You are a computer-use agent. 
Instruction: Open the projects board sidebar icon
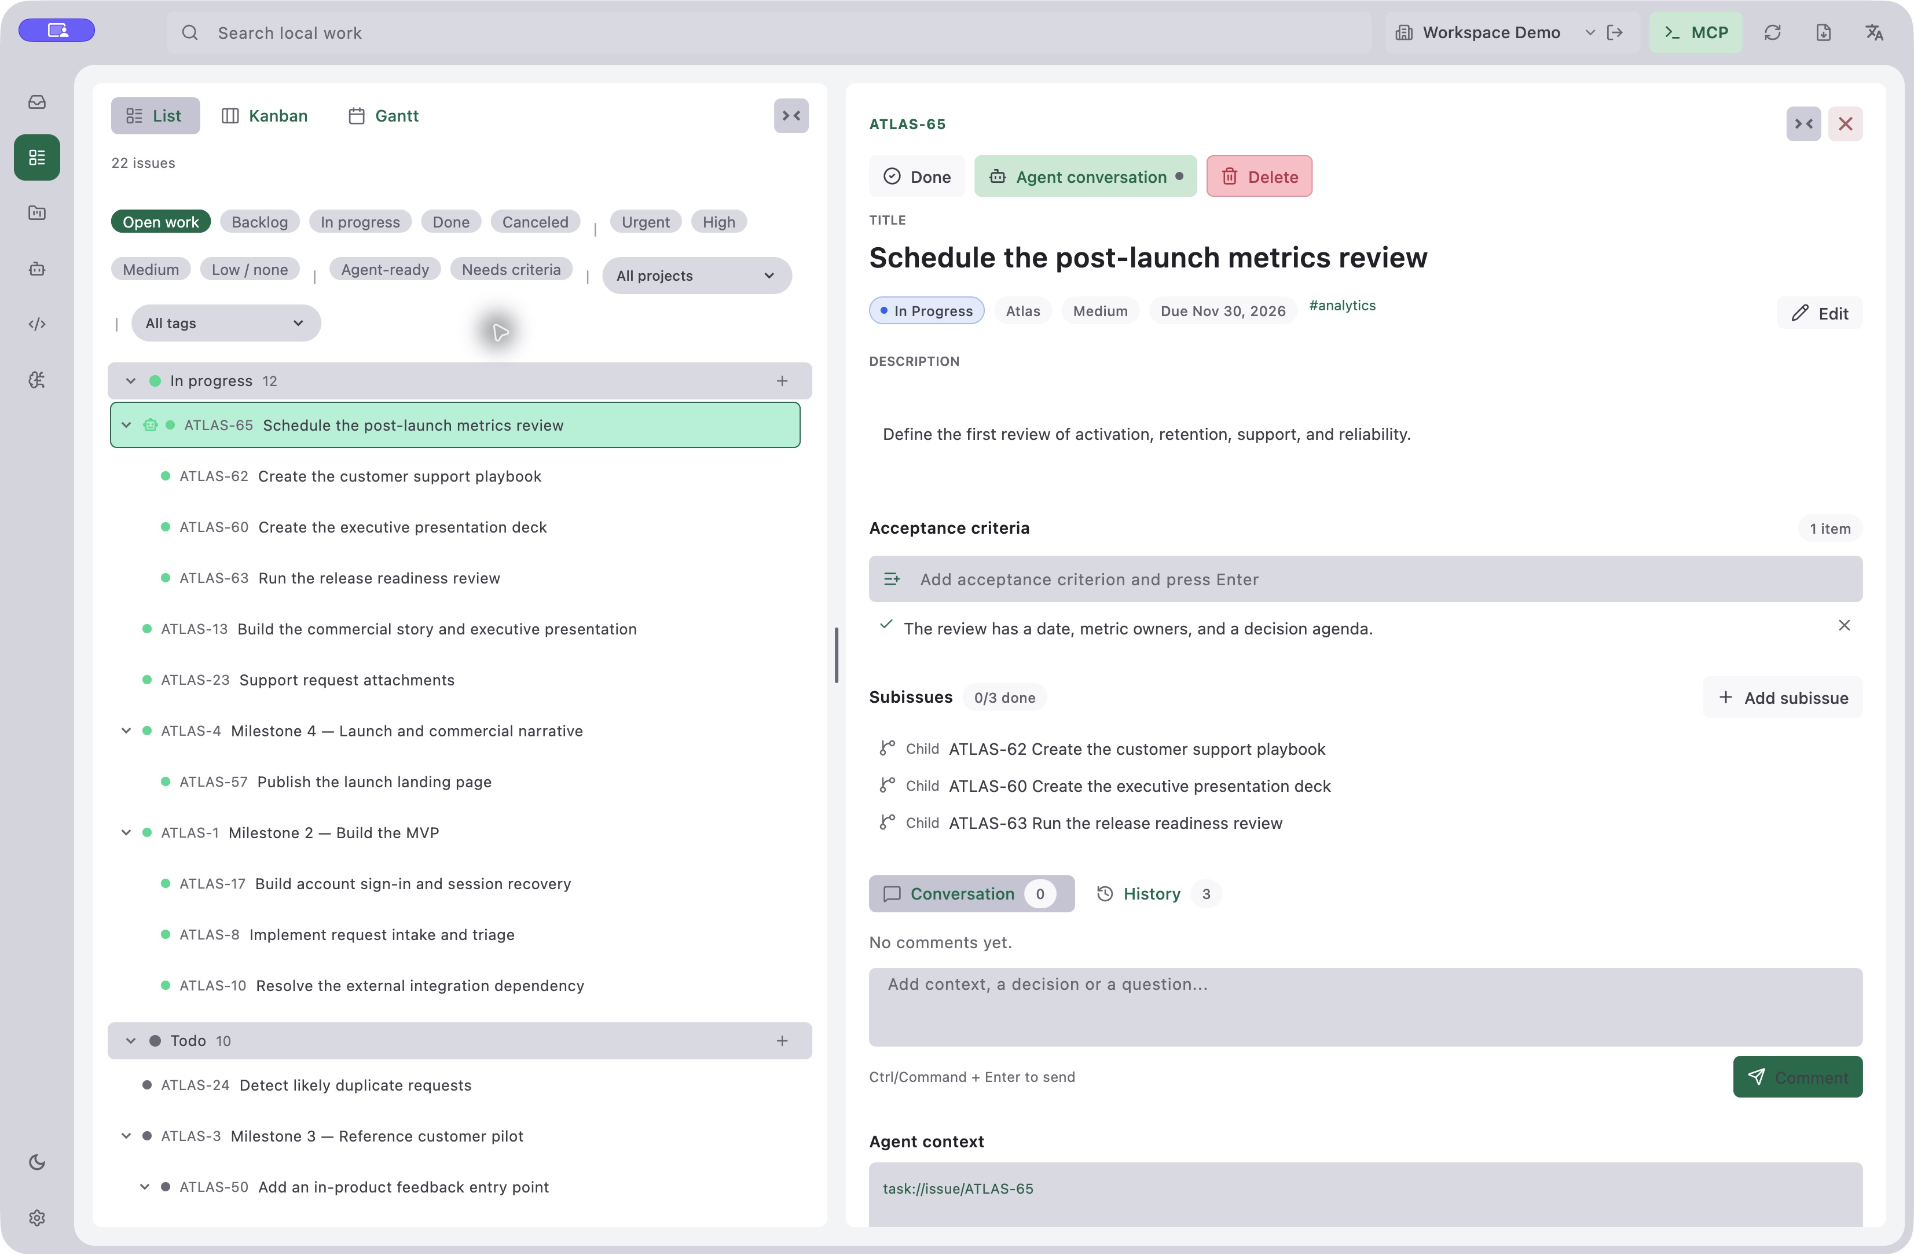pos(37,213)
